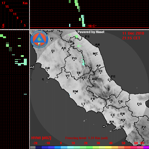
Task: Click the 11 Dec 2010 date stamp
Action: point(133,33)
